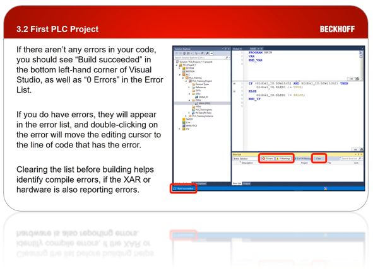This screenshot has height=269, width=373.
Task: Click the Home icon in Solution Explorer toolbar
Action: point(184,53)
